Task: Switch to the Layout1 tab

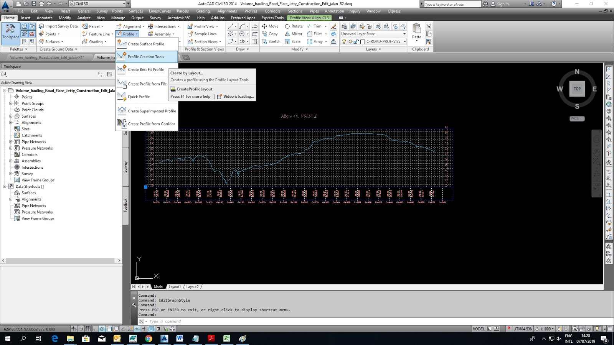Action: [x=175, y=286]
